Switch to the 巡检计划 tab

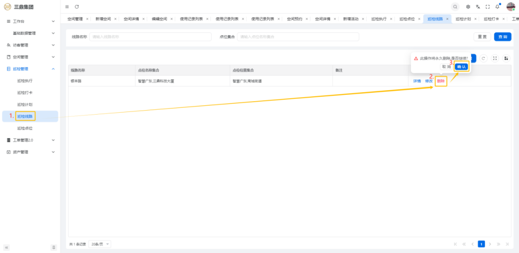[x=463, y=19]
